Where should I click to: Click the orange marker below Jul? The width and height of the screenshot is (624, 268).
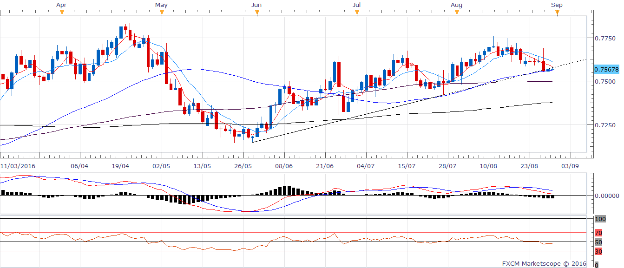click(357, 13)
